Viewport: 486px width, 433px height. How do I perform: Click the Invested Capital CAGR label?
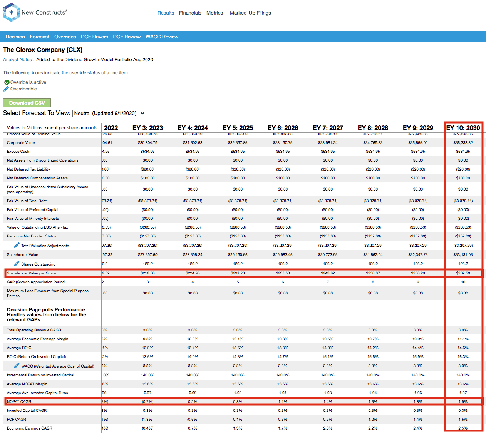27,411
